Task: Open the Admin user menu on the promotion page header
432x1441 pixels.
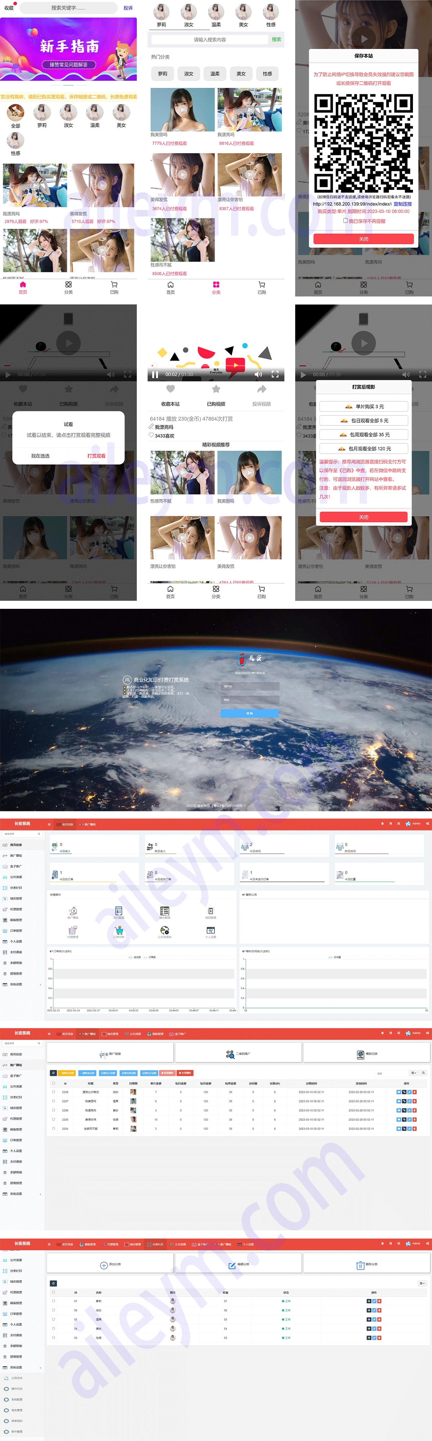Action: [413, 1033]
